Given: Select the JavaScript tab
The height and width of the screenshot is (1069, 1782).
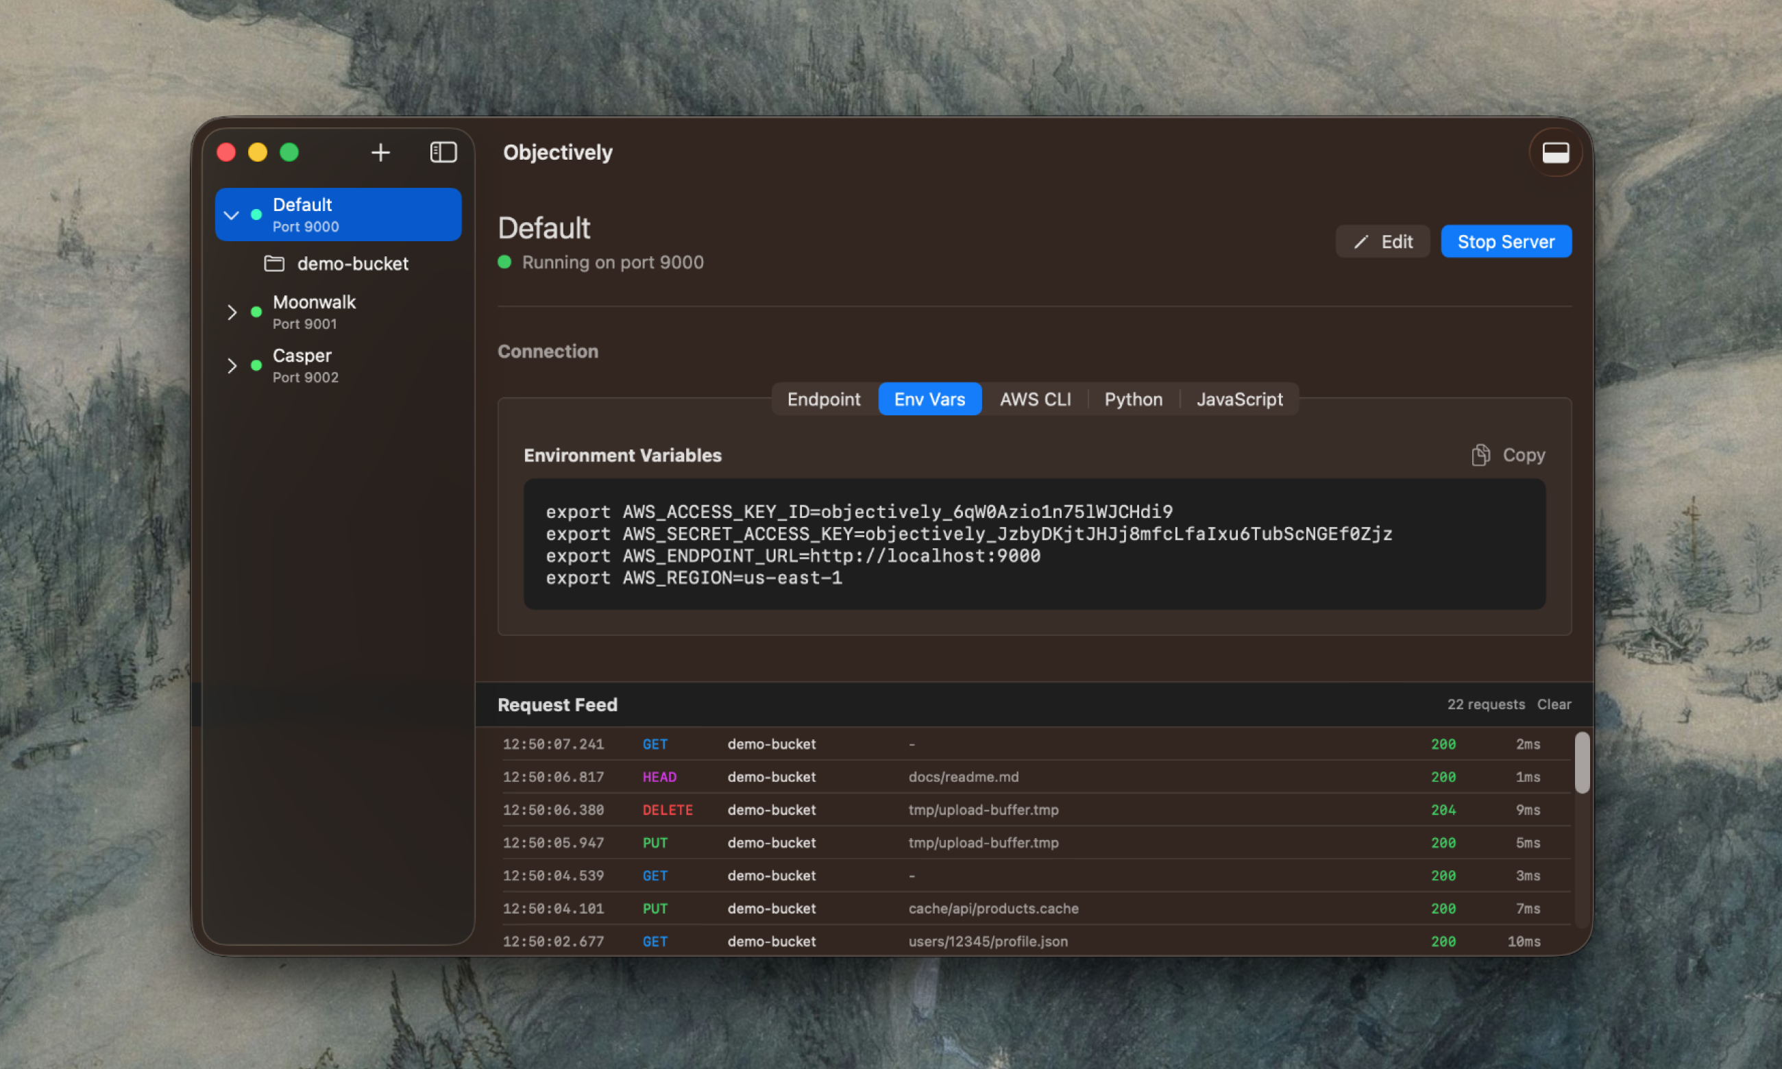Looking at the screenshot, I should click(x=1240, y=398).
